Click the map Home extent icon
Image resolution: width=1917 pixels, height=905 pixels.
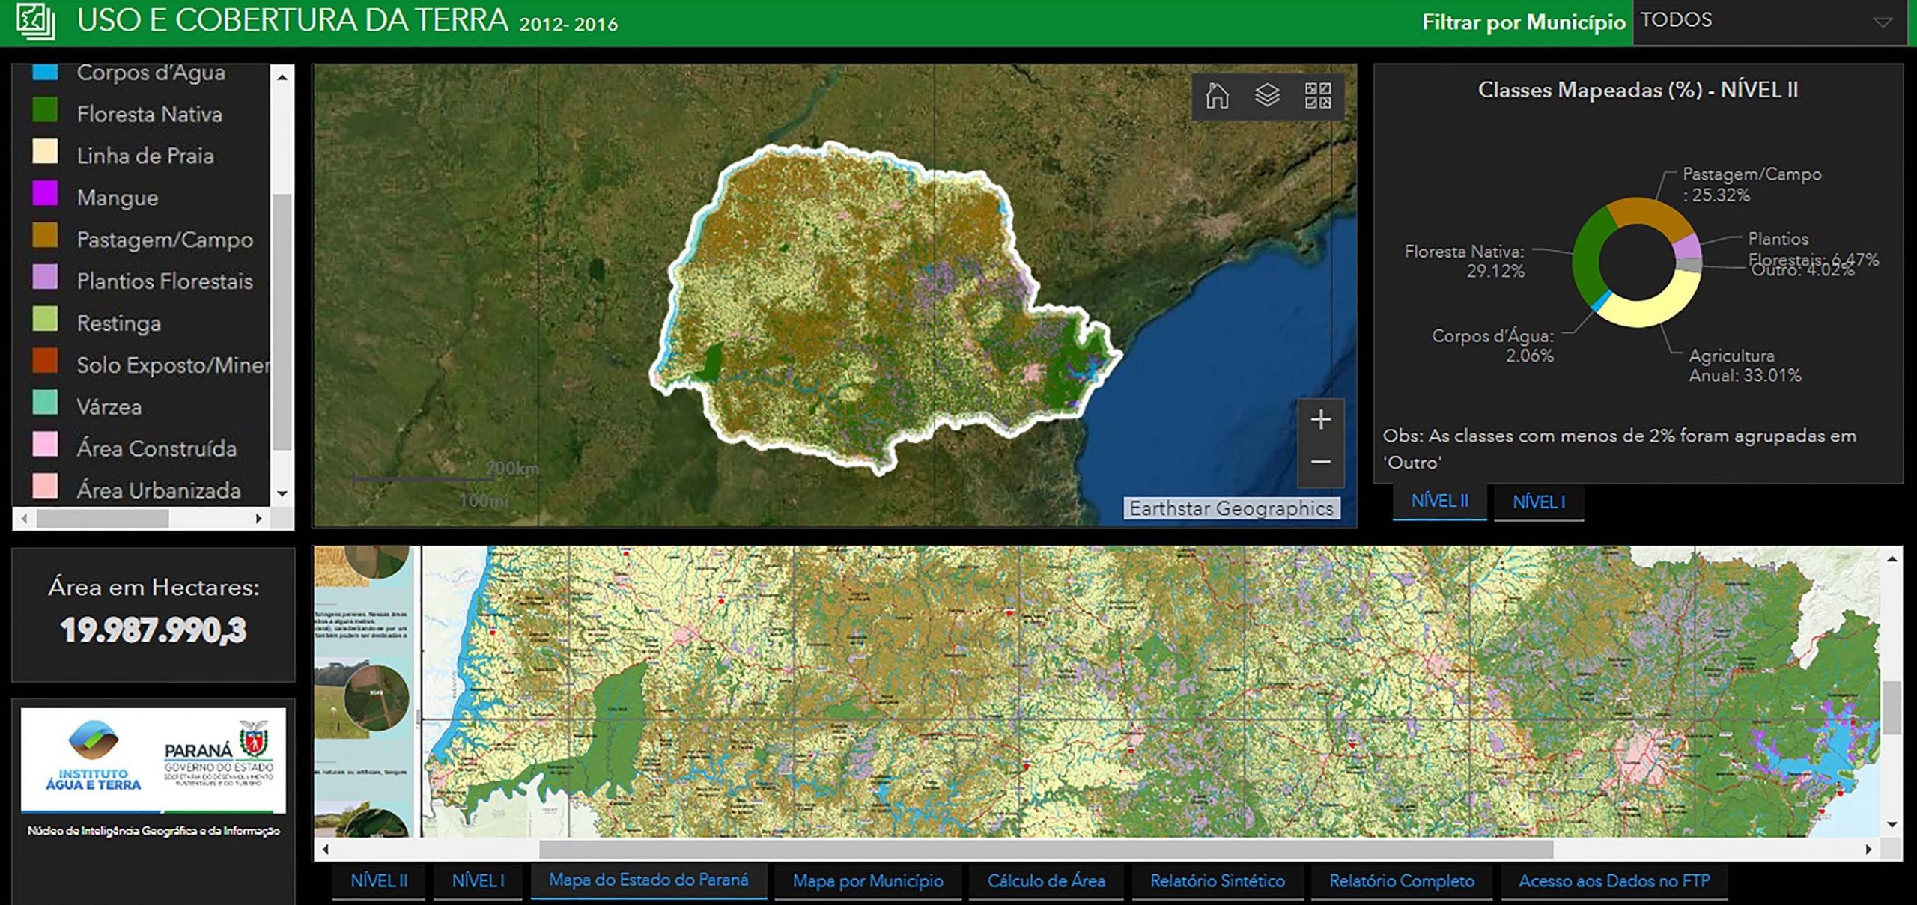pos(1217,96)
